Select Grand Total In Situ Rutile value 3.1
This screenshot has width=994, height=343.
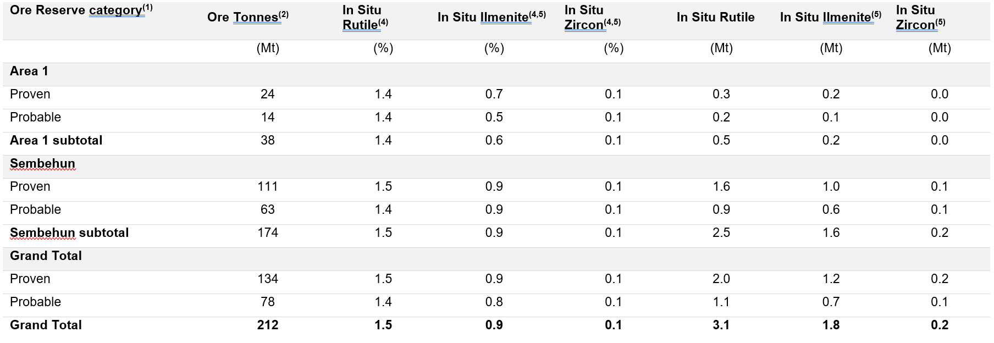coord(721,325)
